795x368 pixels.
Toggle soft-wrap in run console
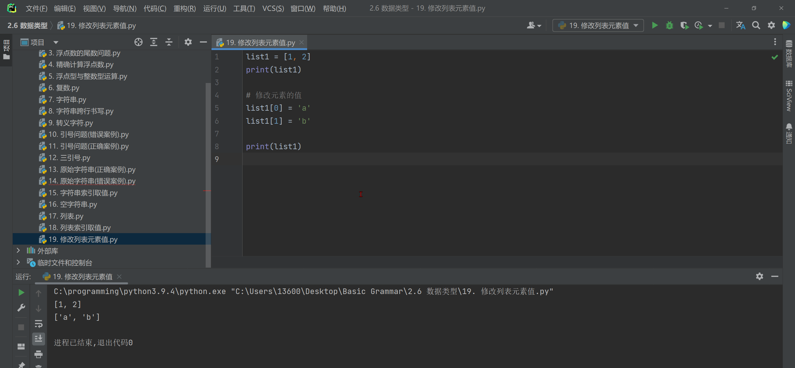[39, 324]
